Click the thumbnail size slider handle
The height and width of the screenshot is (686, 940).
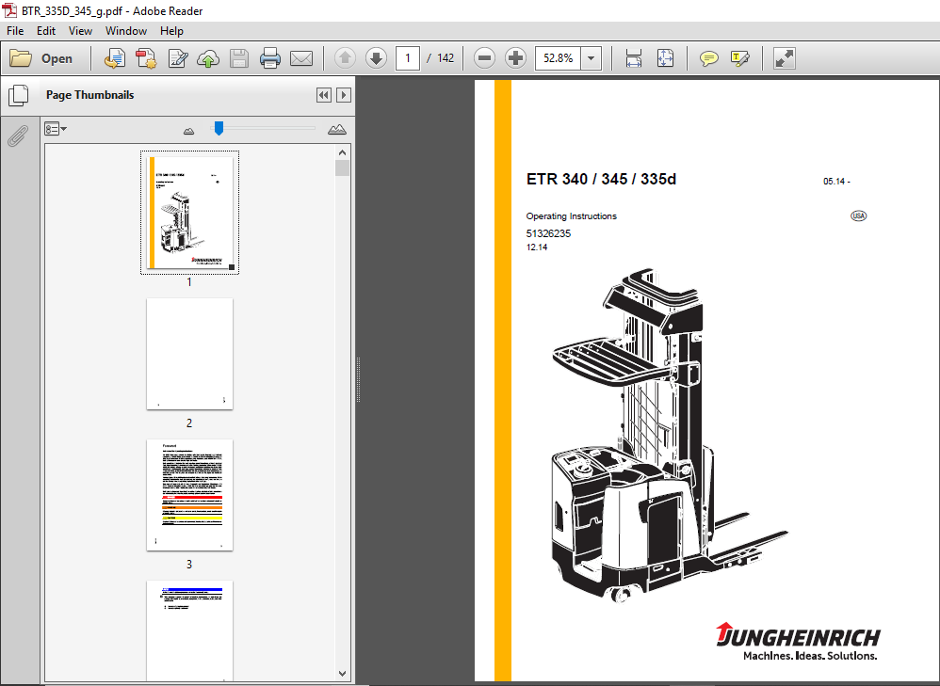point(219,128)
